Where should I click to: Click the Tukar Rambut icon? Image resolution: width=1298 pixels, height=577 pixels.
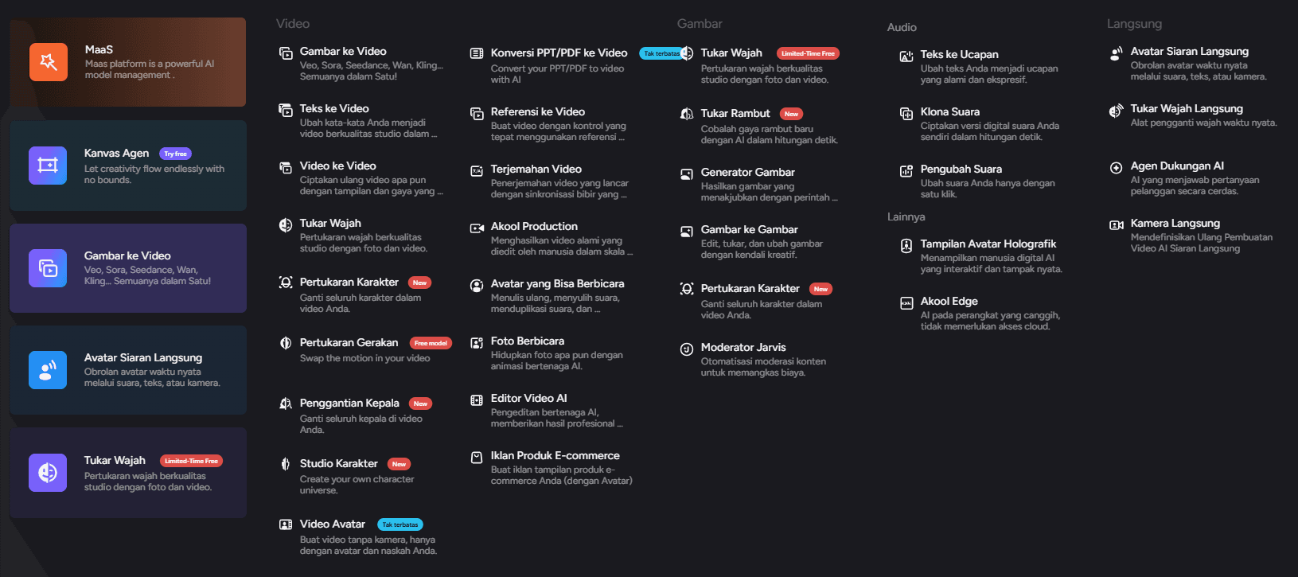click(x=686, y=114)
